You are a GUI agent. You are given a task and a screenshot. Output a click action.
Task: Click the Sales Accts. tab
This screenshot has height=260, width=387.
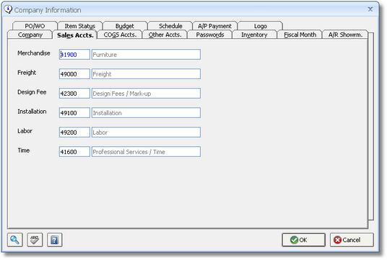pyautogui.click(x=75, y=35)
